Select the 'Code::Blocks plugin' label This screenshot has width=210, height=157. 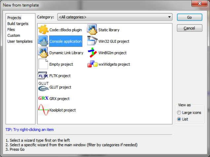click(x=66, y=30)
